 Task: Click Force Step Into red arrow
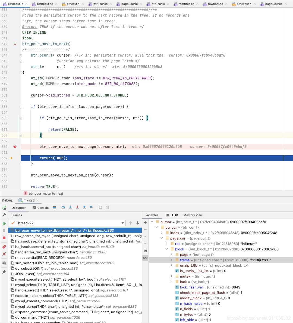(x=77, y=208)
